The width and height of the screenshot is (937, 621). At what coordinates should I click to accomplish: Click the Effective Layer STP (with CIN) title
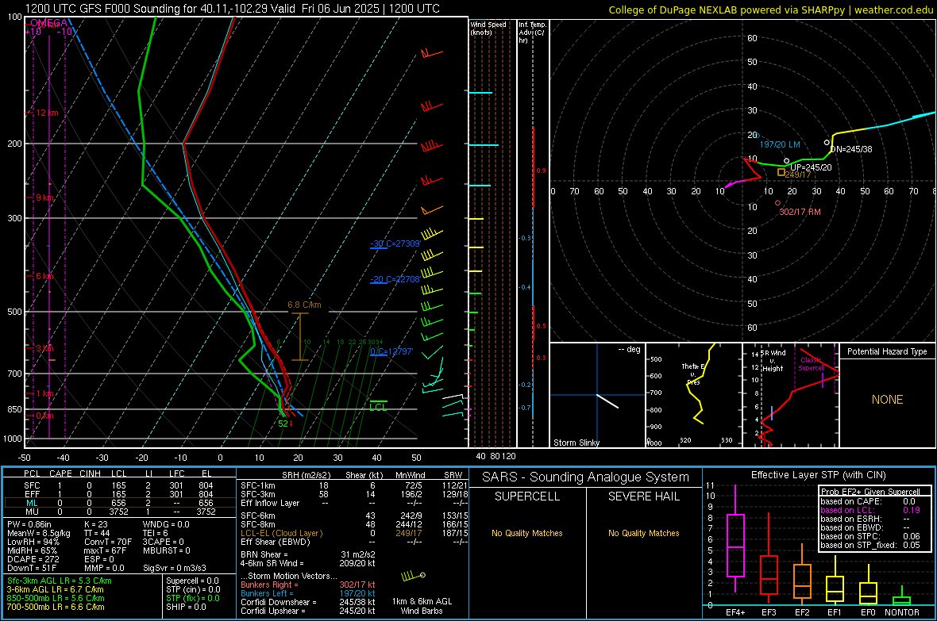pyautogui.click(x=818, y=475)
